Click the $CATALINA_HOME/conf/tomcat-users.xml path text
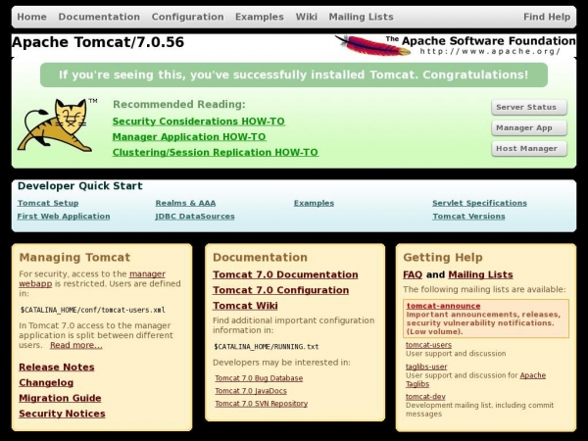This screenshot has height=441, width=588. point(93,310)
